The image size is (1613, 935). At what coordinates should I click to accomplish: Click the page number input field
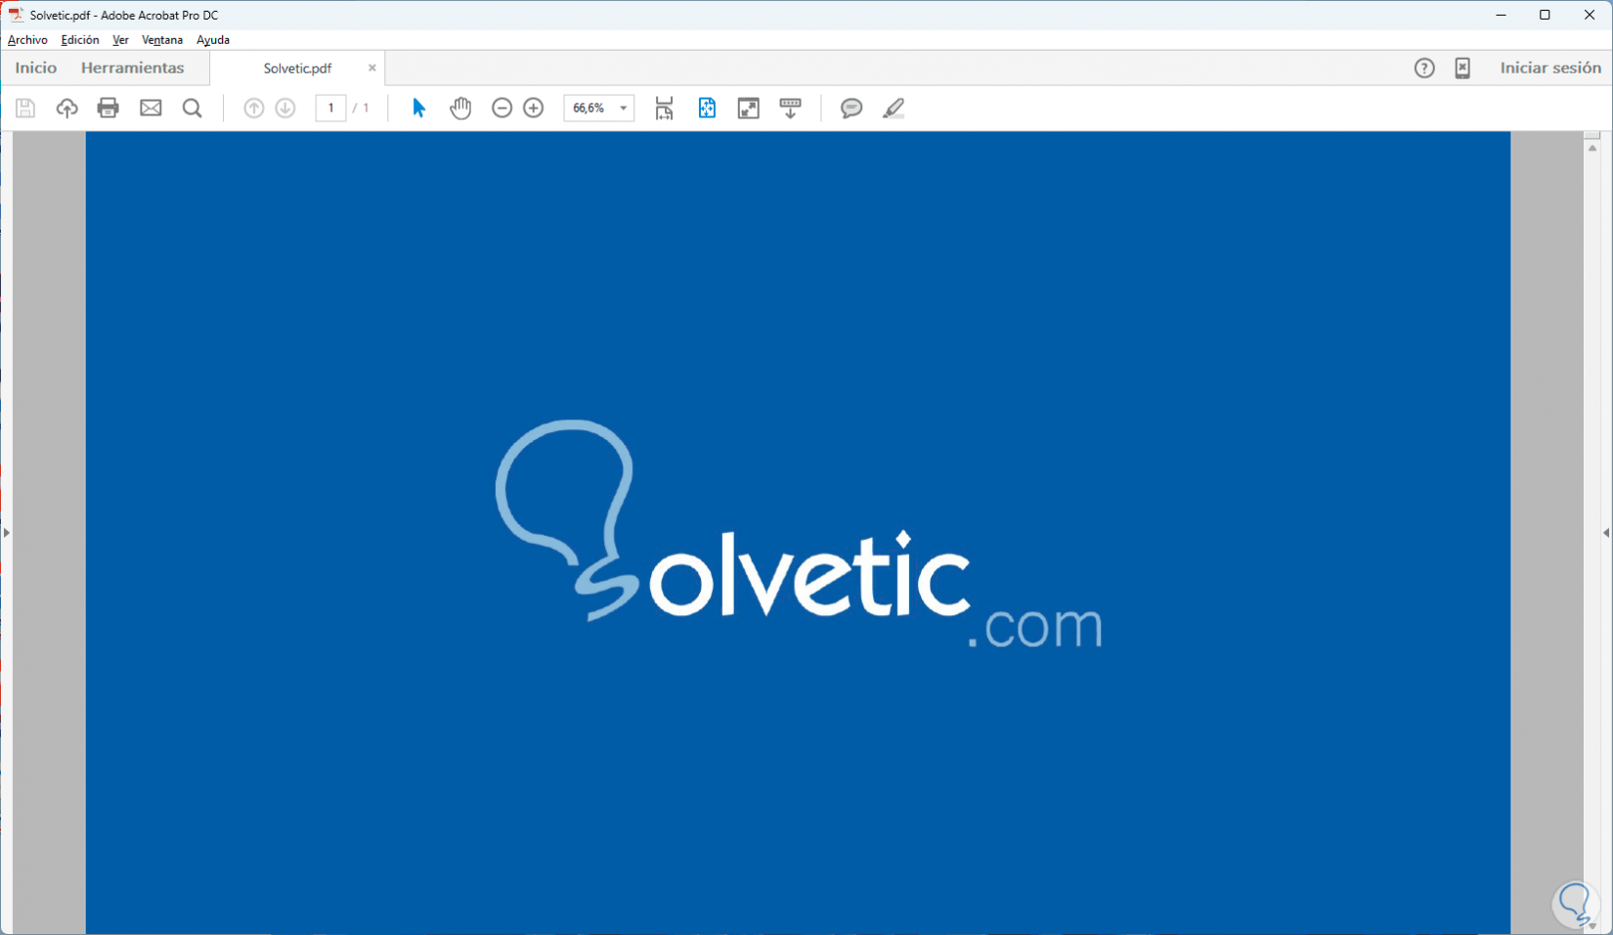(330, 108)
